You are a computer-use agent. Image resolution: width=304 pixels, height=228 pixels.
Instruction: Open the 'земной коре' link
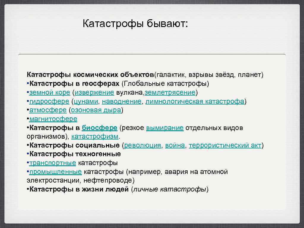point(50,93)
